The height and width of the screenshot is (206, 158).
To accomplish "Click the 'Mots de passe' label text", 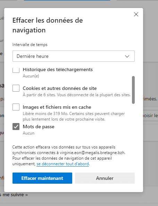I will point(39,127).
